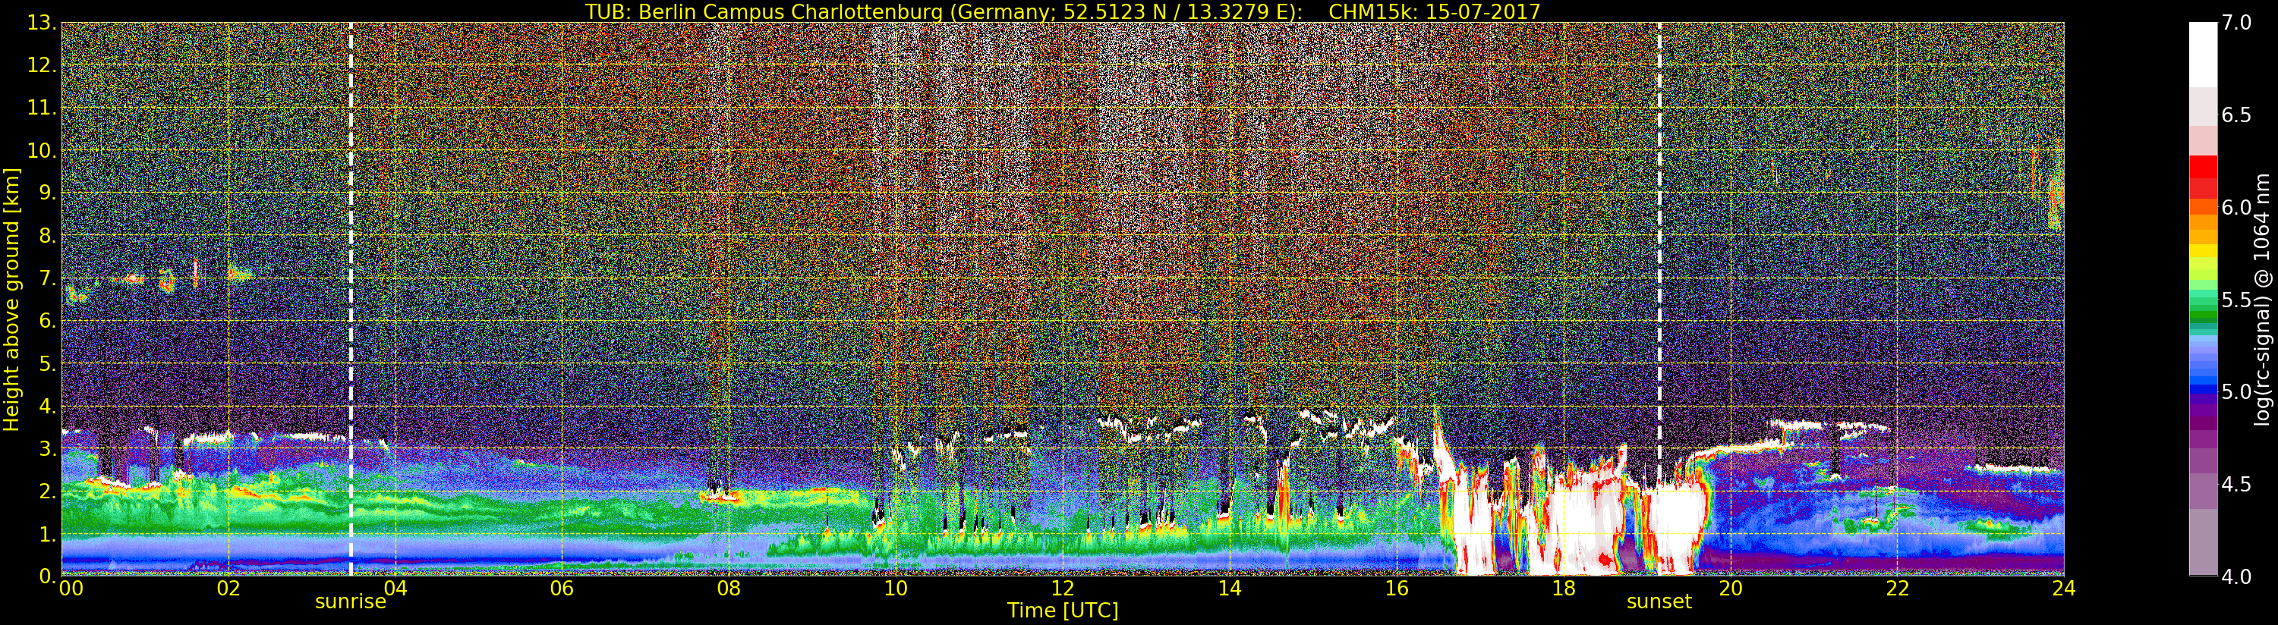Viewport: 2278px width, 625px height.
Task: Click the 'Time [UTC]' axis label
Action: (1063, 610)
